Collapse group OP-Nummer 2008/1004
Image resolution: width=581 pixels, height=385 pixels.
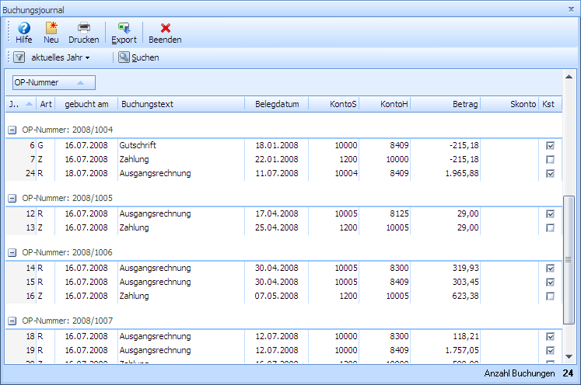coord(12,130)
